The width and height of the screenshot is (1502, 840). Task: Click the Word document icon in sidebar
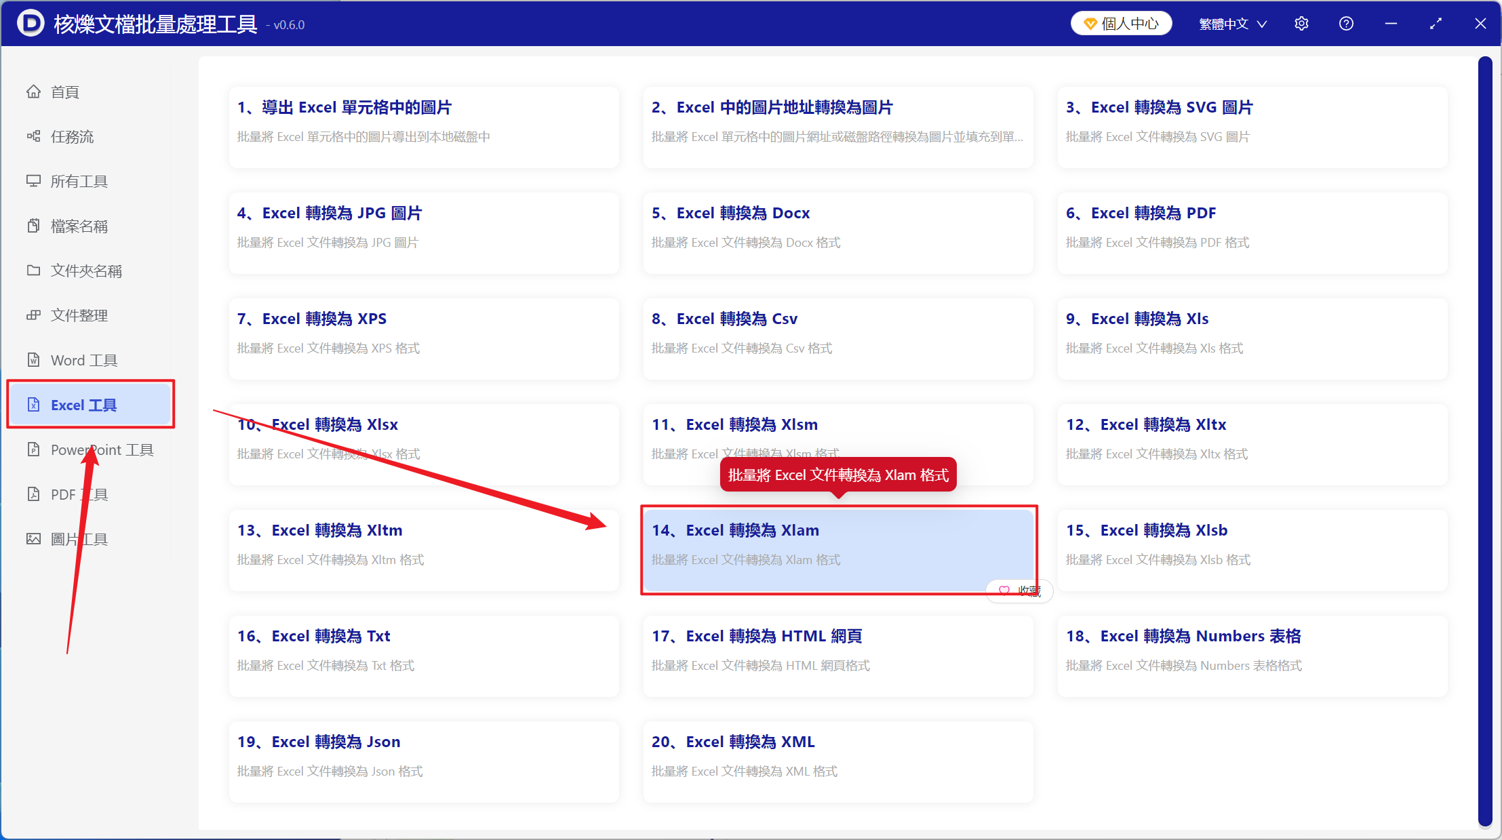pos(33,360)
